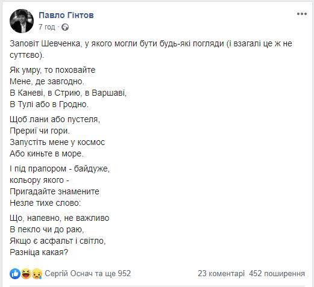Image resolution: width=314 pixels, height=287 pixels.
Task: Click the line 'Запустіть мене у космос'
Action: (x=57, y=142)
